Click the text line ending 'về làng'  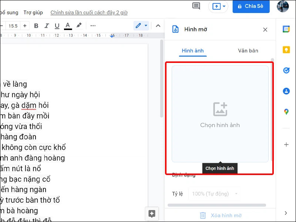coord(13,84)
